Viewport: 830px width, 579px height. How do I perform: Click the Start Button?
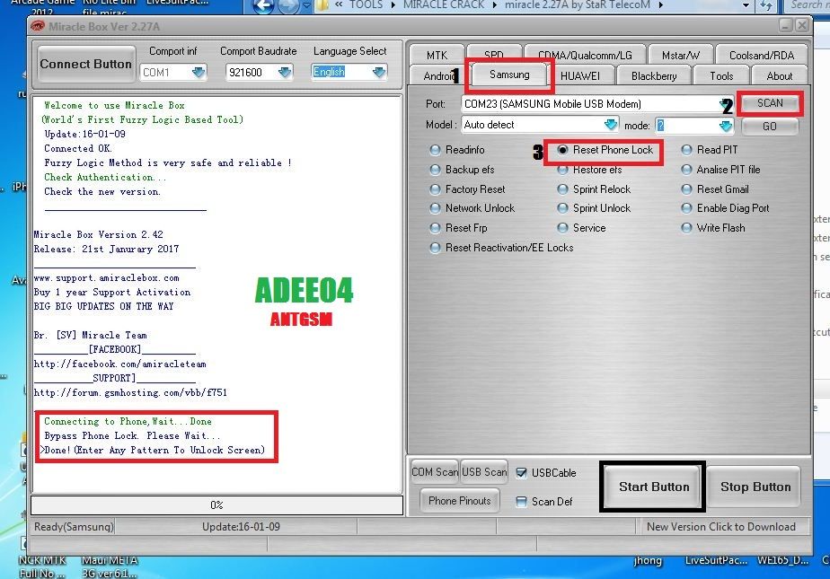tap(654, 487)
